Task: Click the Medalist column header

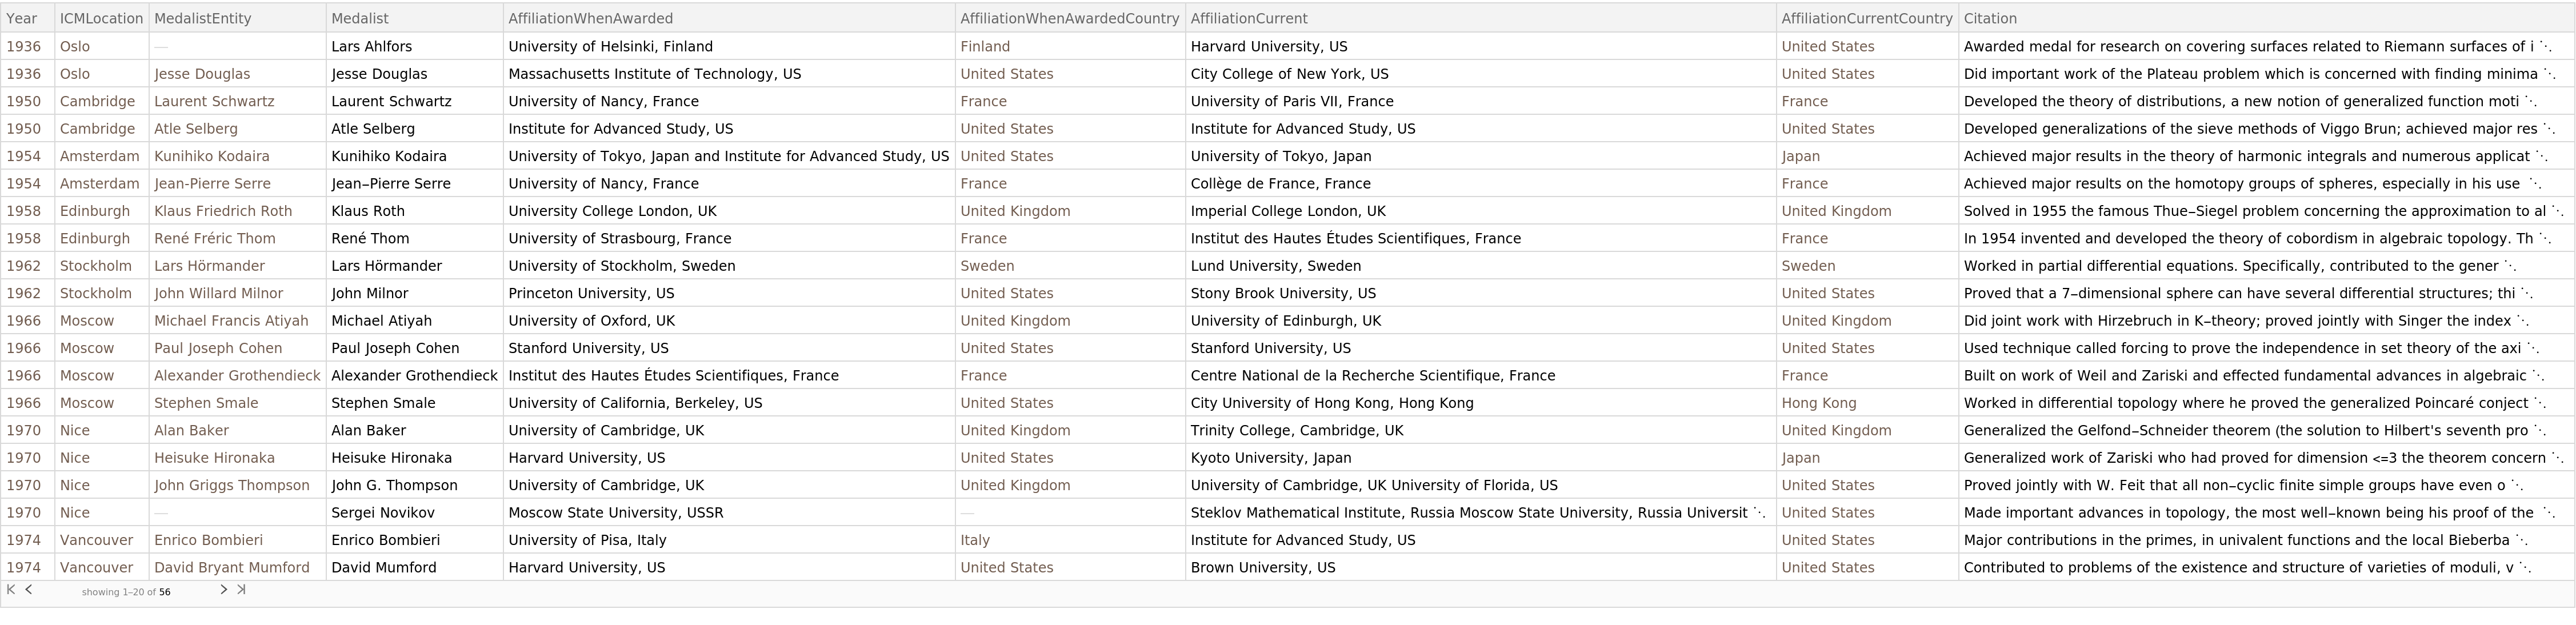Action: (x=360, y=18)
